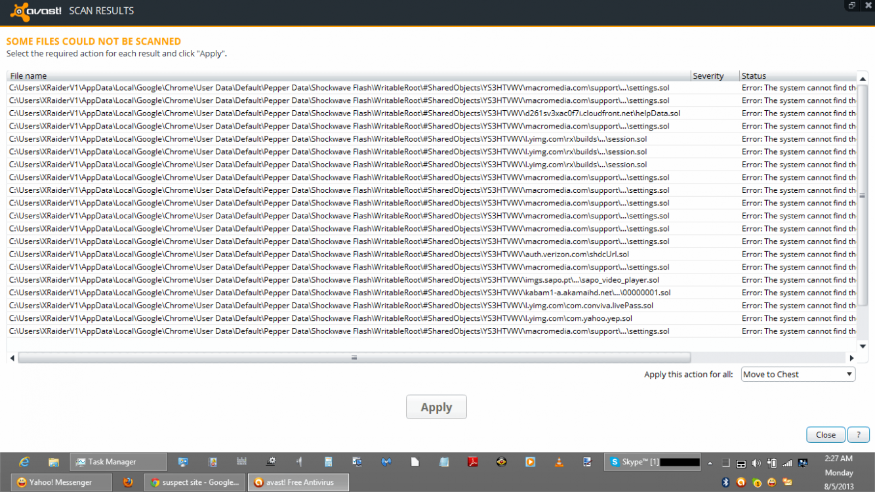Open the taskbar clock showing 2:27 AM

[x=838, y=472]
